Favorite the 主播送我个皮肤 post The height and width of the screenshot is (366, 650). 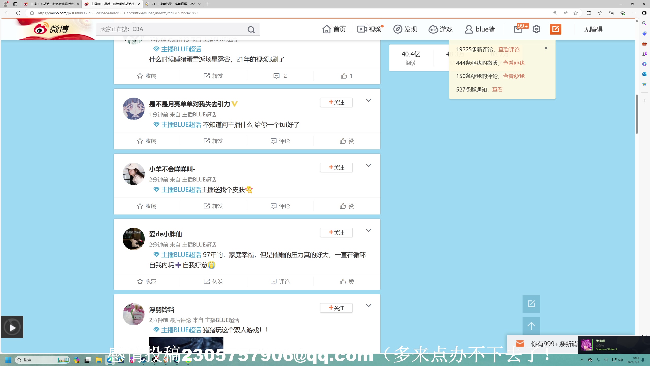click(147, 206)
